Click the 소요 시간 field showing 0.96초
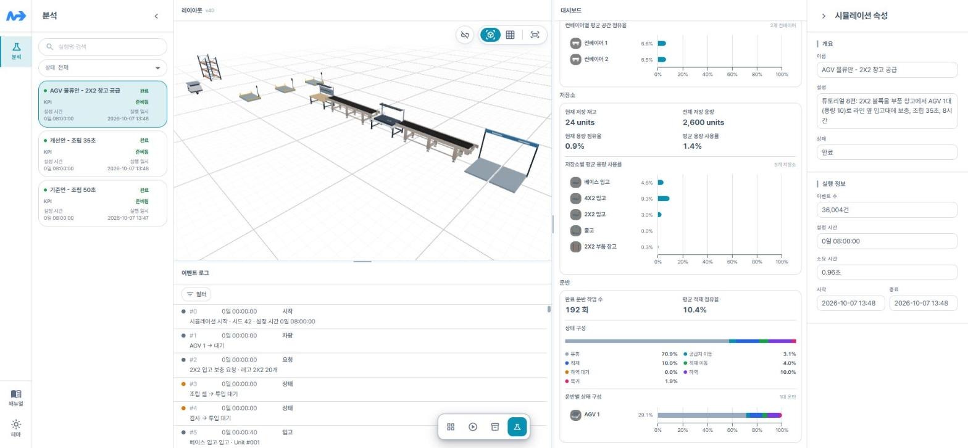This screenshot has width=968, height=448. [887, 272]
